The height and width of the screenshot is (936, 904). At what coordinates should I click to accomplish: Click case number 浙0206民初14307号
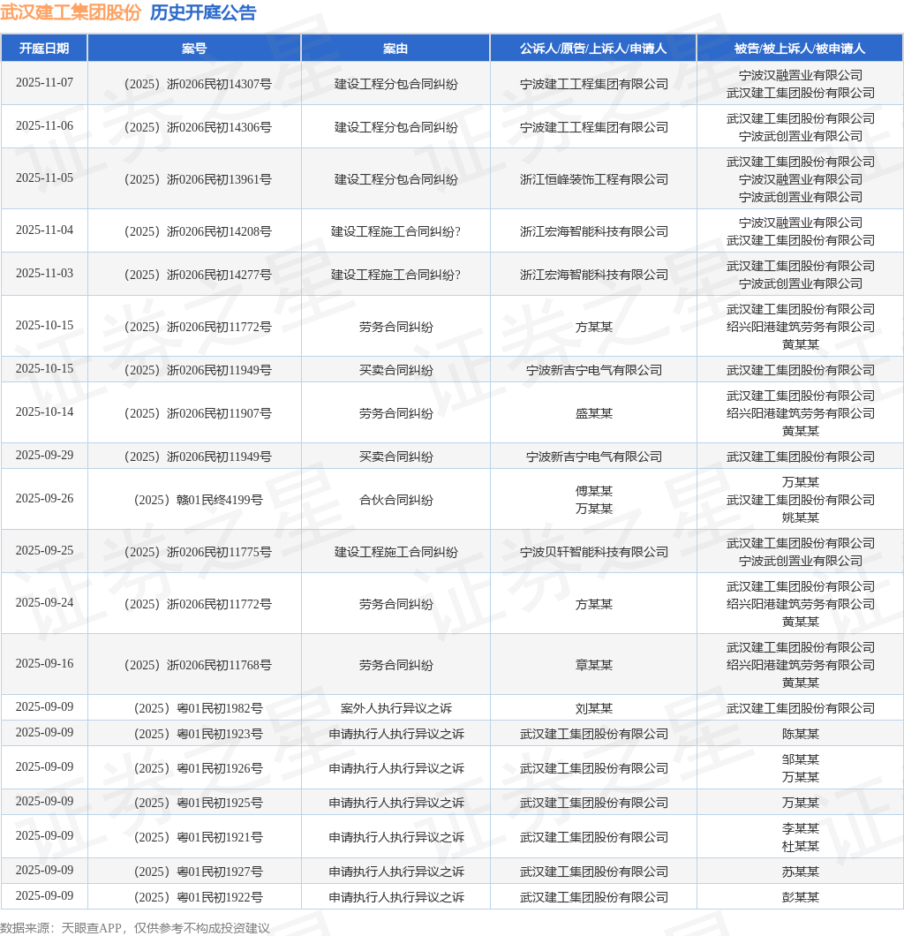coord(198,84)
